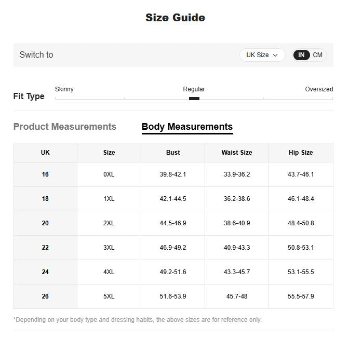The image size is (349, 339).
Task: Select the Body Measurements tab
Action: click(187, 127)
